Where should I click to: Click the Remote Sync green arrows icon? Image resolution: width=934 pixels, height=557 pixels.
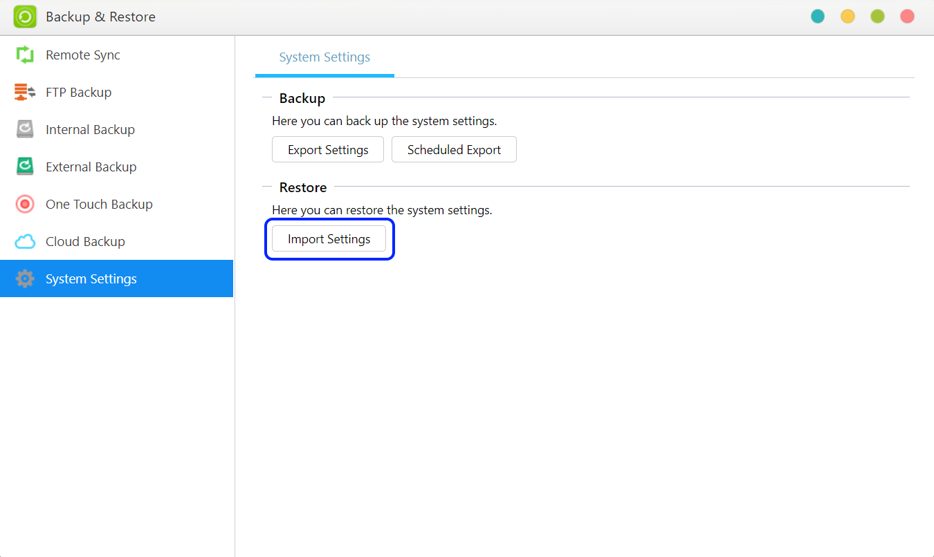pyautogui.click(x=25, y=55)
